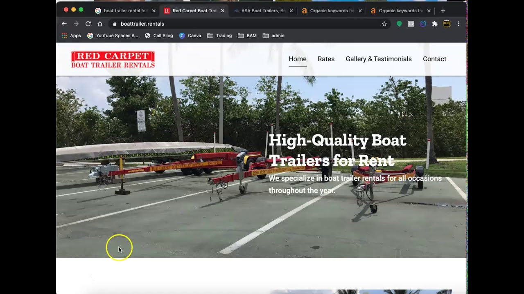The height and width of the screenshot is (294, 524).
Task: Click the browser forward arrow
Action: [x=76, y=24]
